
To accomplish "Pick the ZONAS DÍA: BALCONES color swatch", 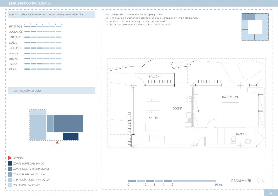I will pos(10,185).
